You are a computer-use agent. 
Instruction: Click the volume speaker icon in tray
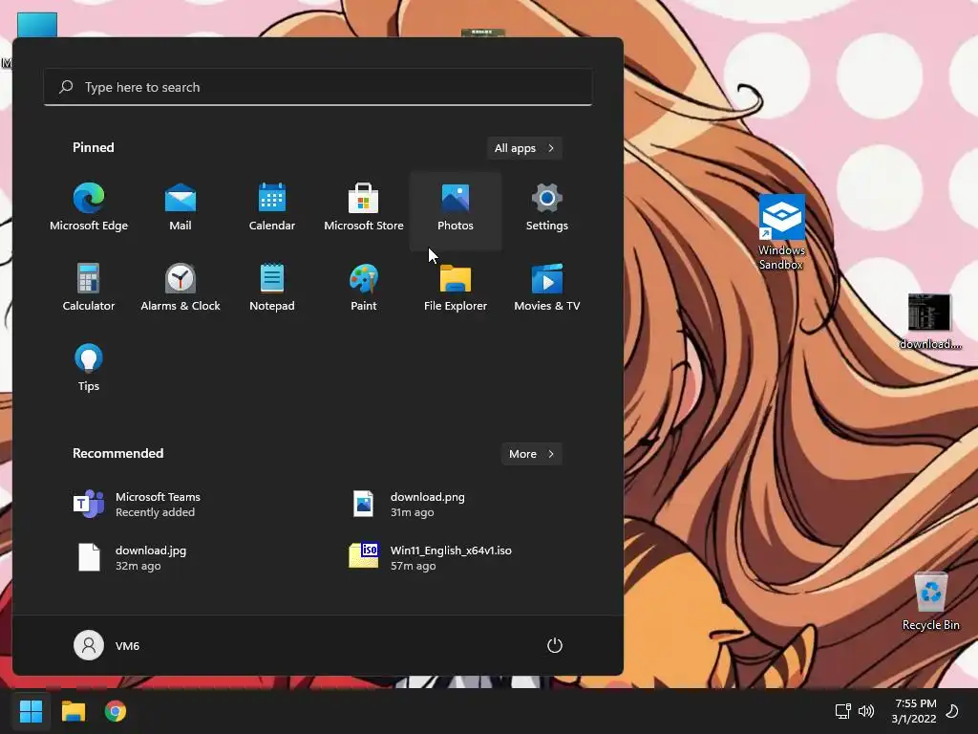865,711
